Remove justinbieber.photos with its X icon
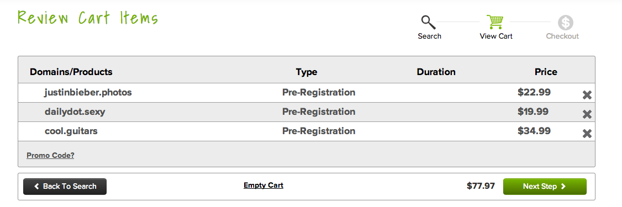622x207 pixels. coord(587,95)
